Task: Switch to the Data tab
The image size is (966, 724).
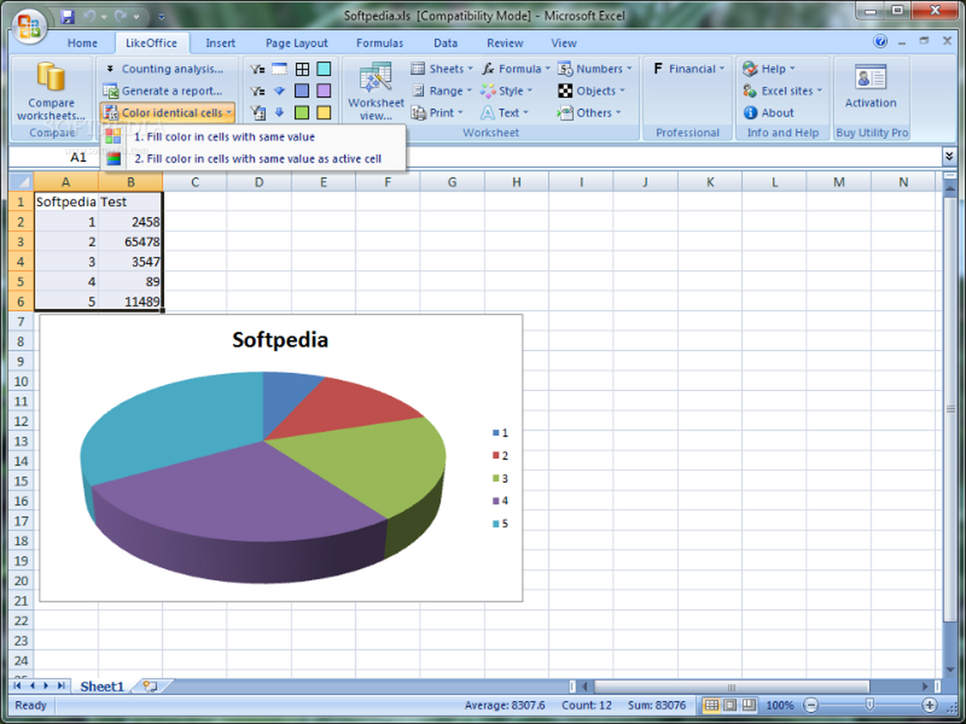Action: point(446,43)
